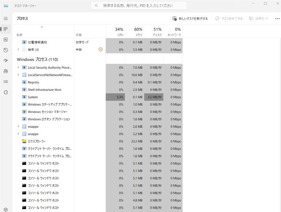Image resolution: width=281 pixels, height=212 pixels.
Task: Click the 5.3% CPU cell for System
Action: coord(115,97)
